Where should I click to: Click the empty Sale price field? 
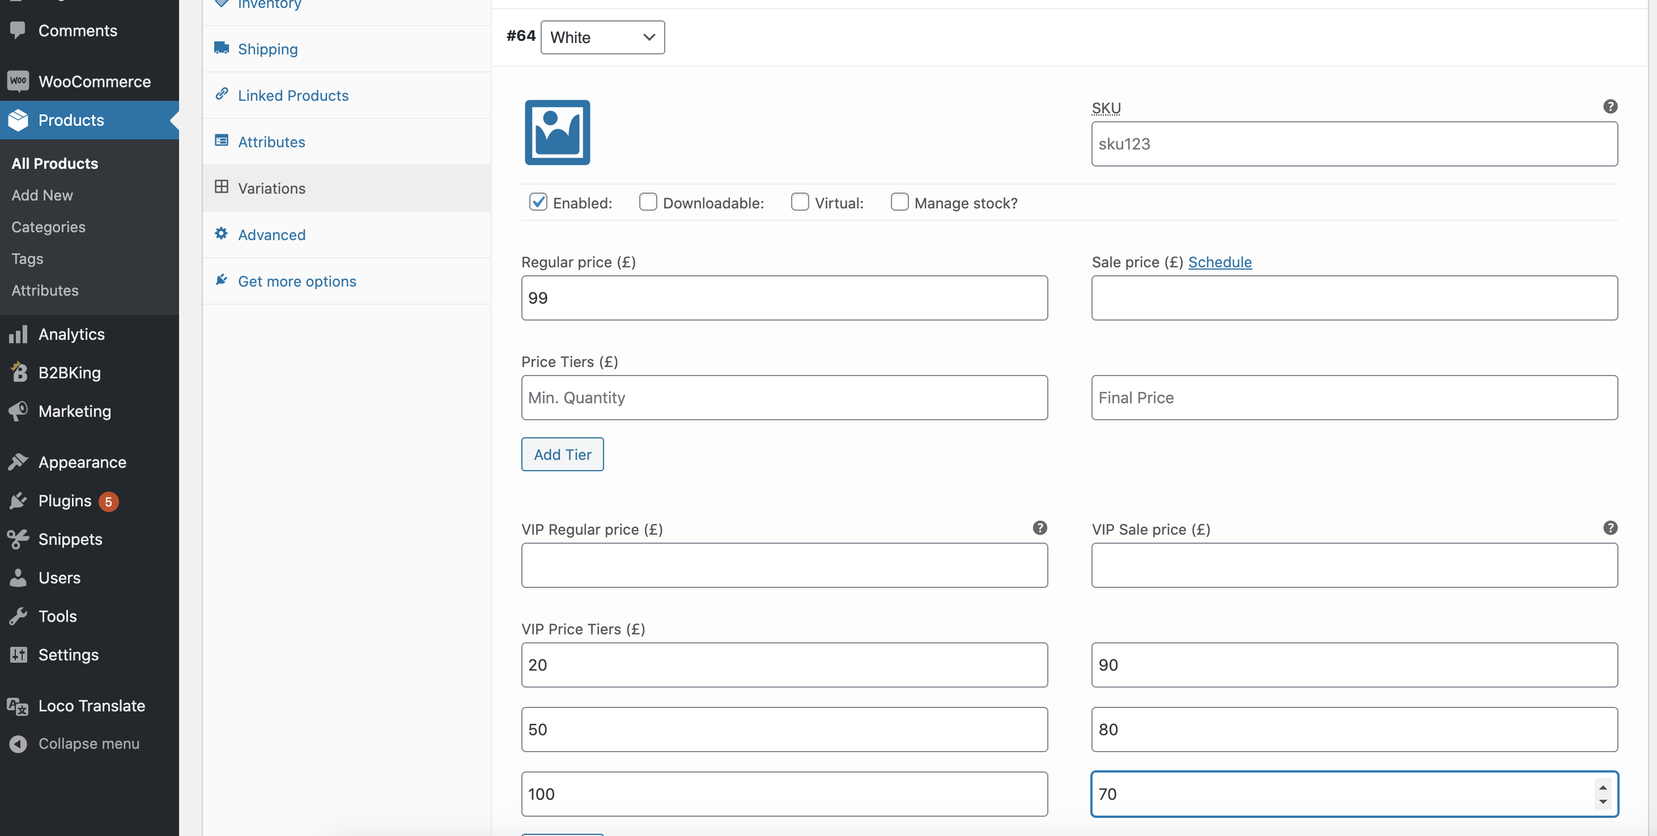coord(1354,298)
